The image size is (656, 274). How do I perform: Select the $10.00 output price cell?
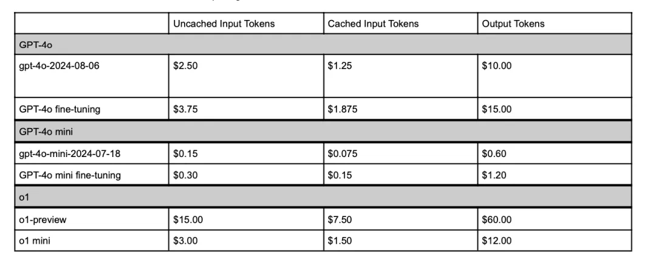pyautogui.click(x=497, y=66)
